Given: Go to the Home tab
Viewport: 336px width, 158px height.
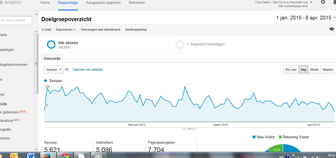Looking at the screenshot, I should coord(45,3).
